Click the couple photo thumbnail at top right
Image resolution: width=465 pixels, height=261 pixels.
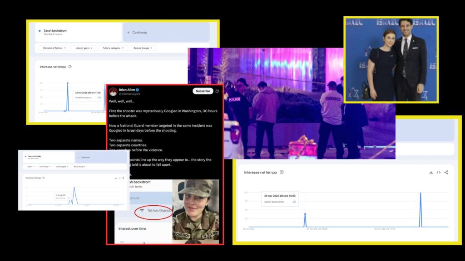[x=391, y=60]
